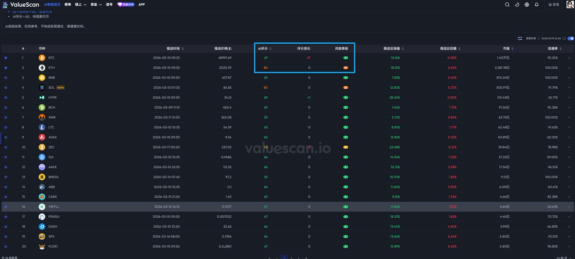The height and width of the screenshot is (259, 575).
Task: Click the DASH coin icon
Action: (42, 226)
